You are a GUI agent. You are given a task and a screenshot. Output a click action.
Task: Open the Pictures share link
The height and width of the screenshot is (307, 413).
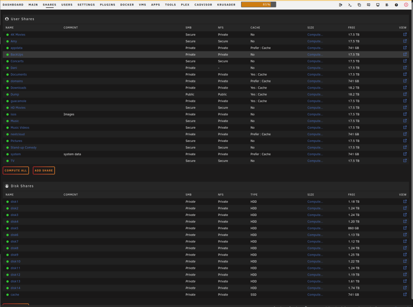(17, 141)
